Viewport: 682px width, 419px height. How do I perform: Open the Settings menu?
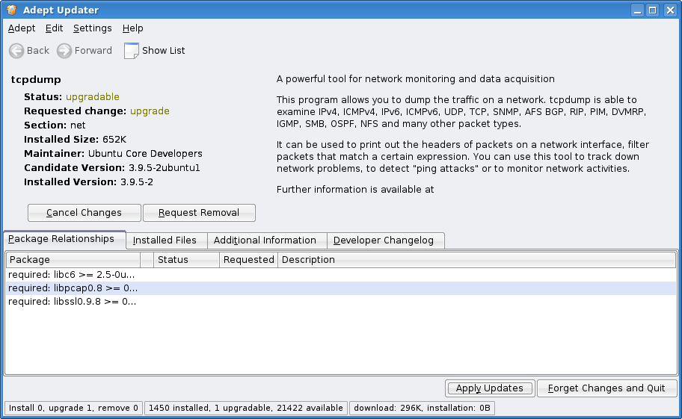(x=92, y=28)
